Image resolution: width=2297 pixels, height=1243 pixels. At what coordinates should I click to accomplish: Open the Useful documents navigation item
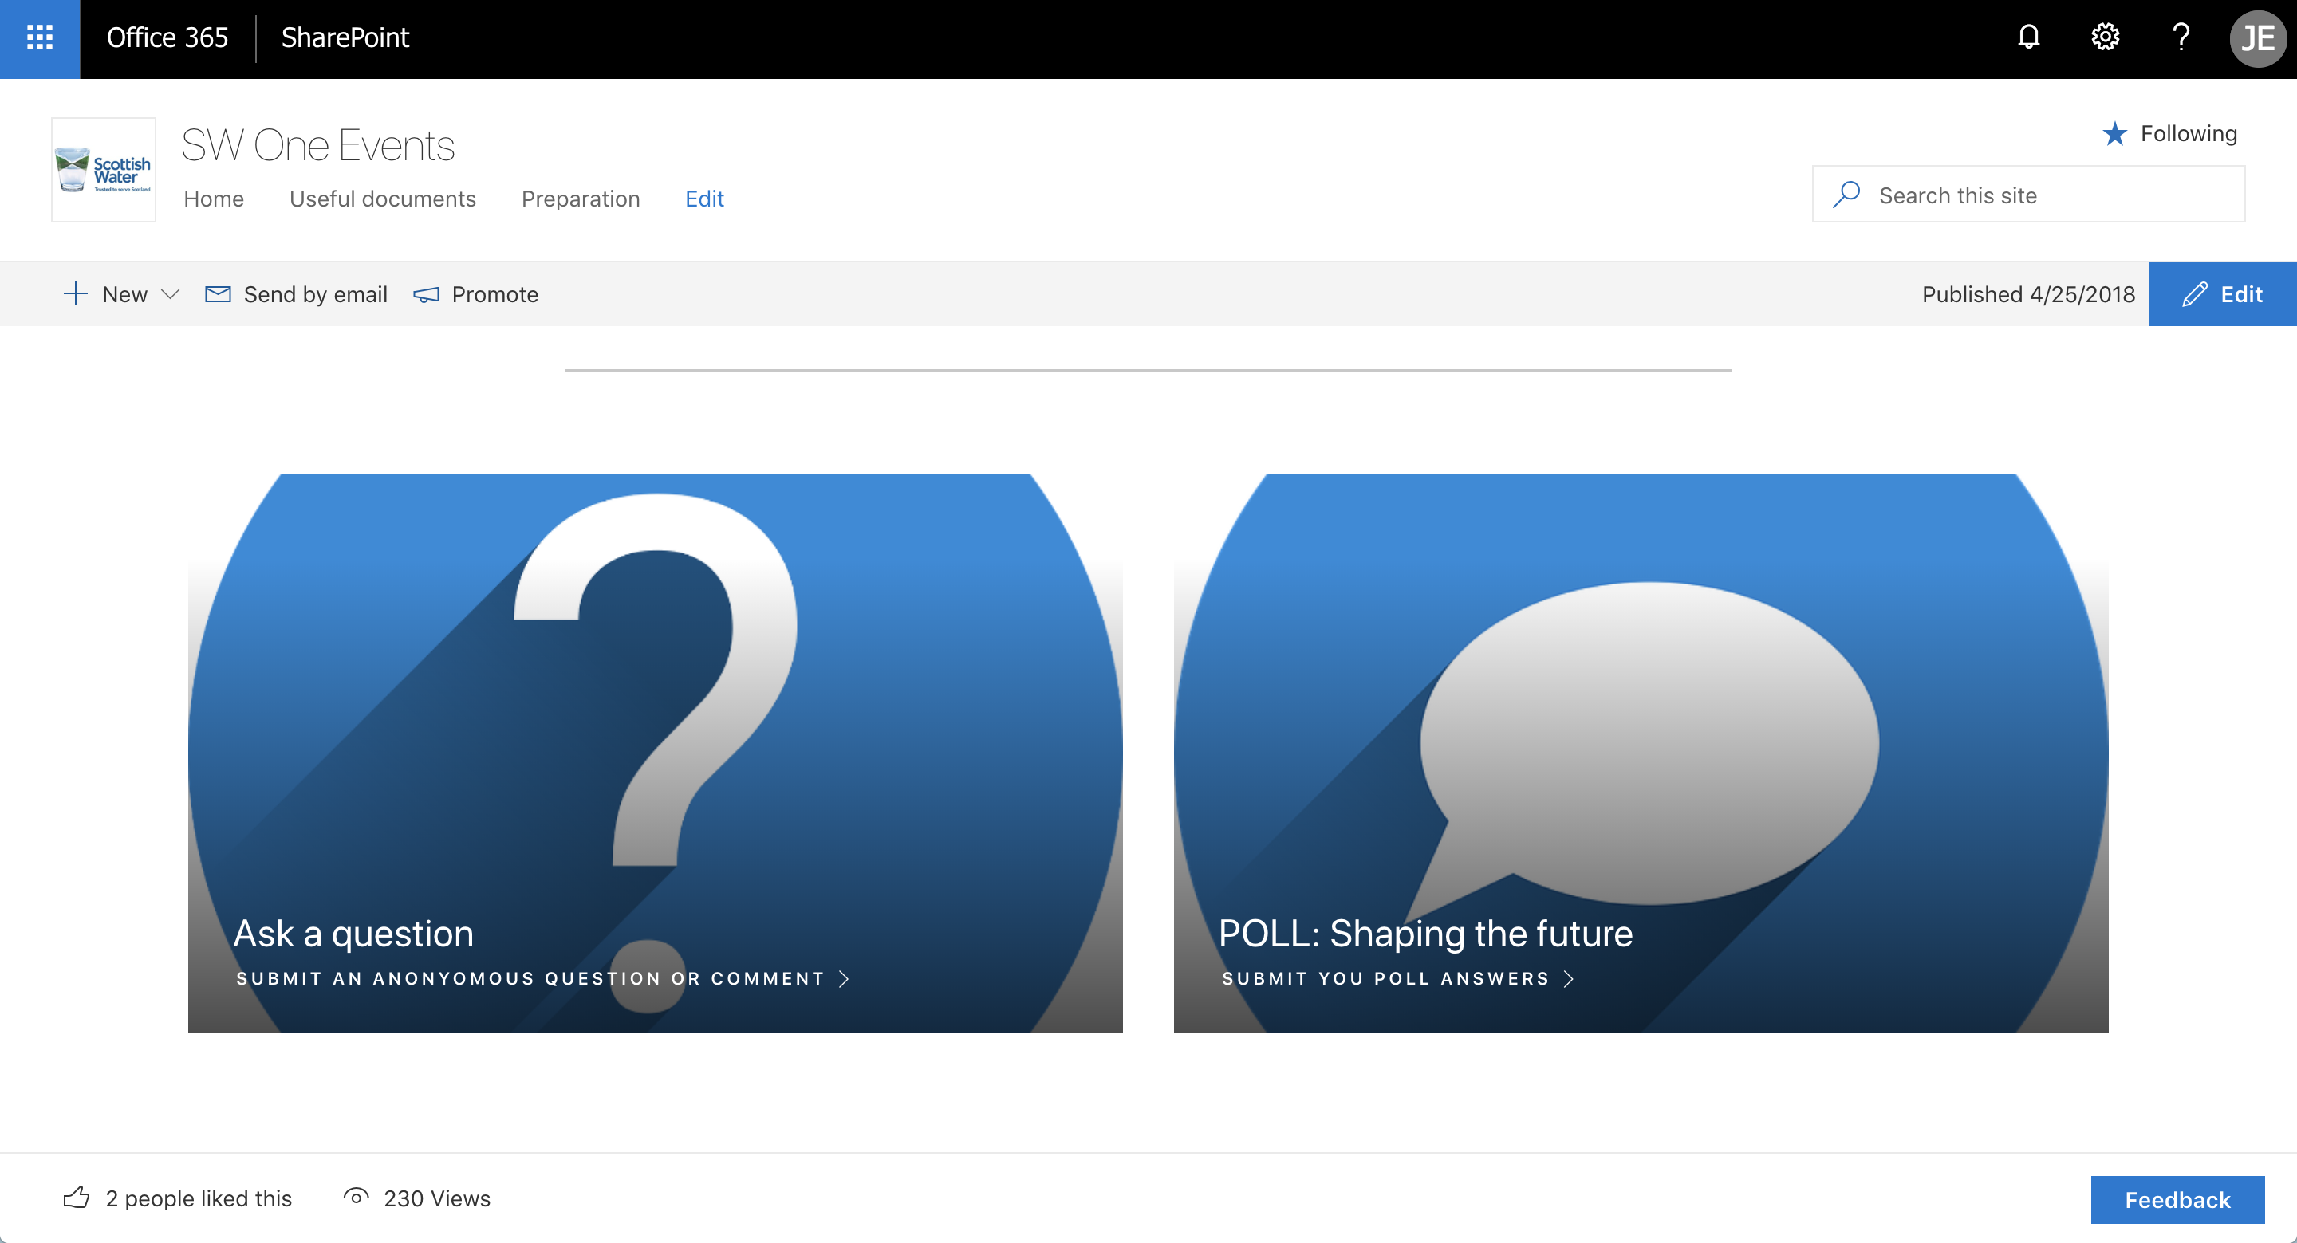point(383,199)
